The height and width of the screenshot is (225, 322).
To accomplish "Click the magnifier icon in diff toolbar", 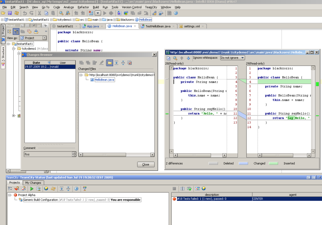I will (175, 58).
